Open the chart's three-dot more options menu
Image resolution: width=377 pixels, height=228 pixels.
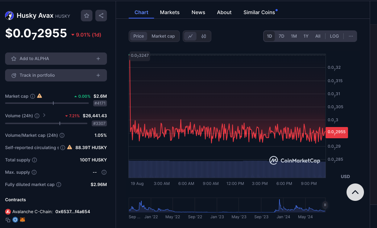(x=351, y=36)
